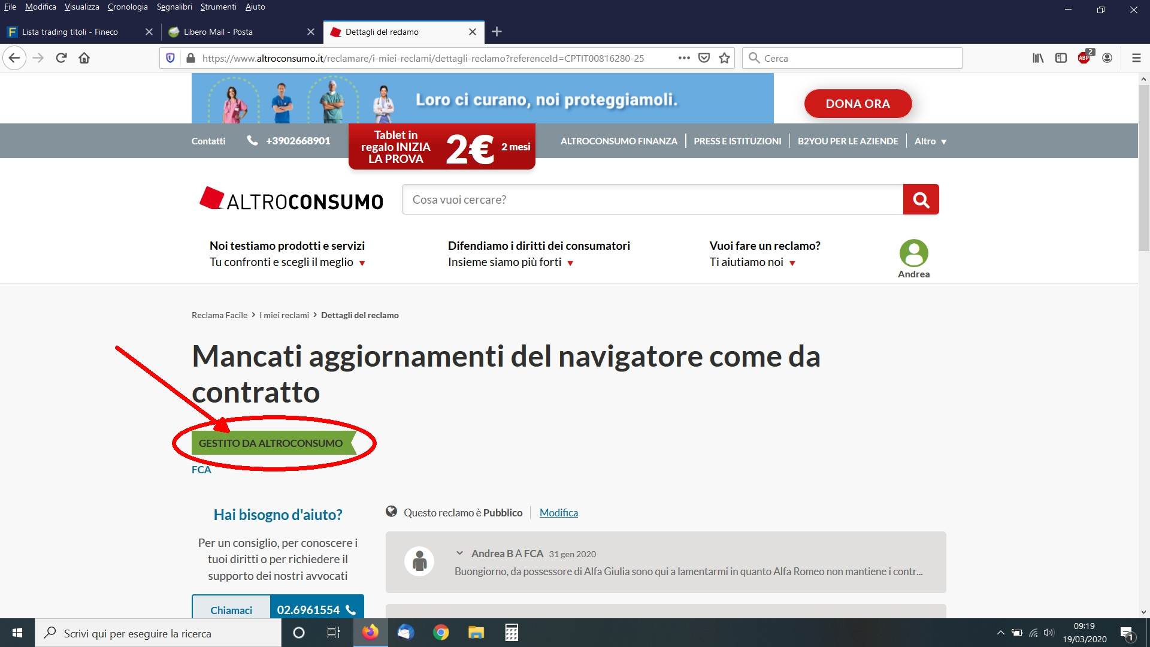Click the browser forward arrow
Viewport: 1150px width, 647px height.
coord(38,58)
